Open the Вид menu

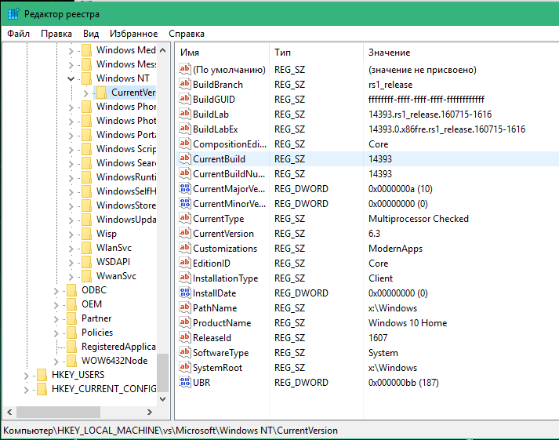(x=91, y=34)
